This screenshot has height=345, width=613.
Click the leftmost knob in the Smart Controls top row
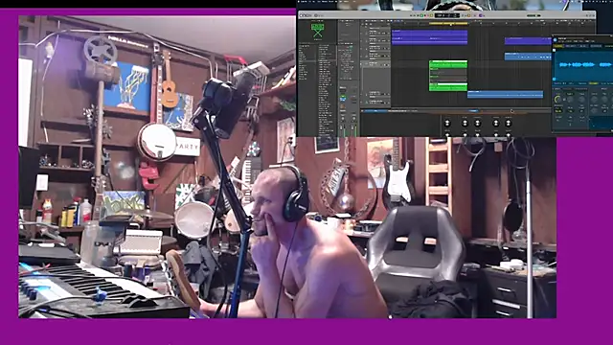pos(447,124)
